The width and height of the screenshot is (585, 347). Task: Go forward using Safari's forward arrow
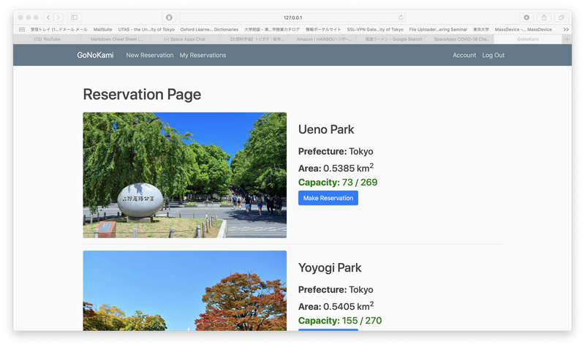pos(58,18)
